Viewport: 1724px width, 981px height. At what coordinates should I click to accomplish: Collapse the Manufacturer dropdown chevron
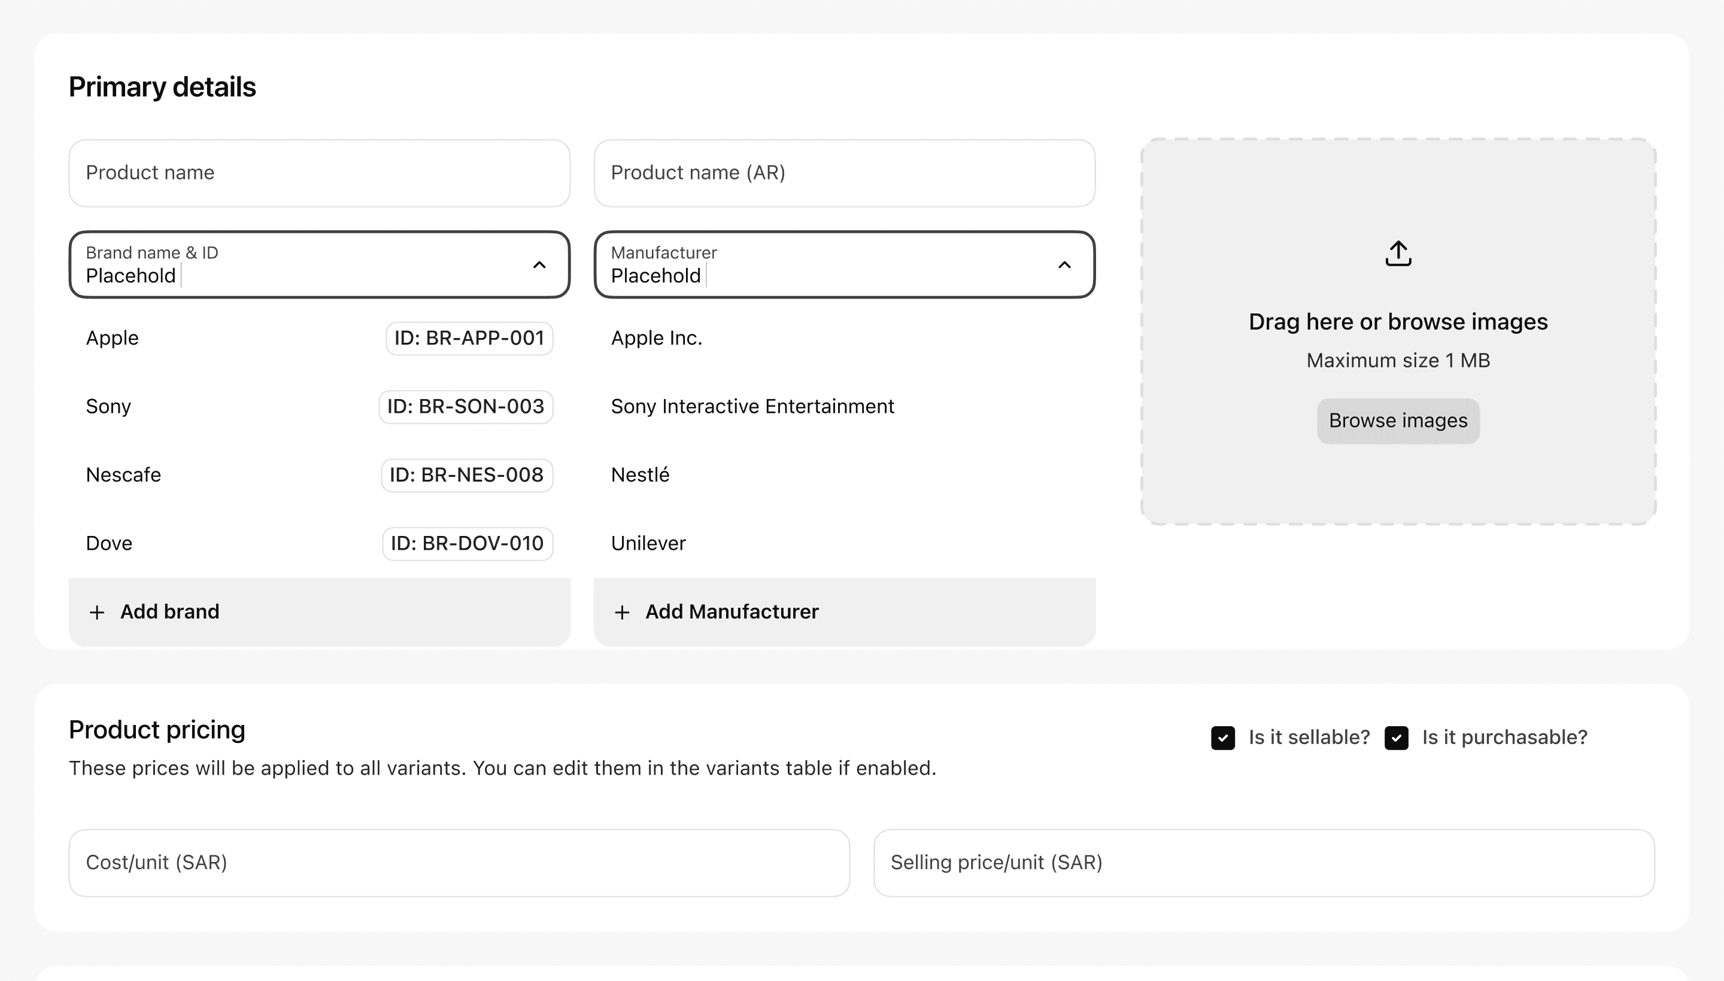click(x=1064, y=265)
